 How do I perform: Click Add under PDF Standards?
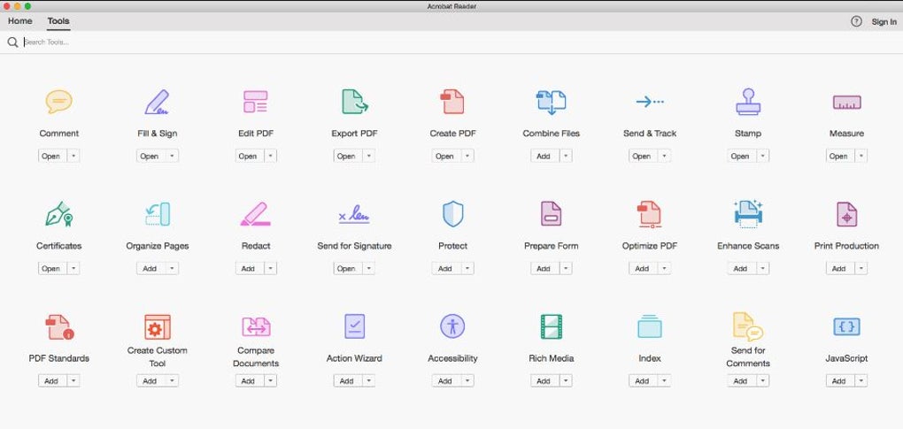tap(52, 380)
